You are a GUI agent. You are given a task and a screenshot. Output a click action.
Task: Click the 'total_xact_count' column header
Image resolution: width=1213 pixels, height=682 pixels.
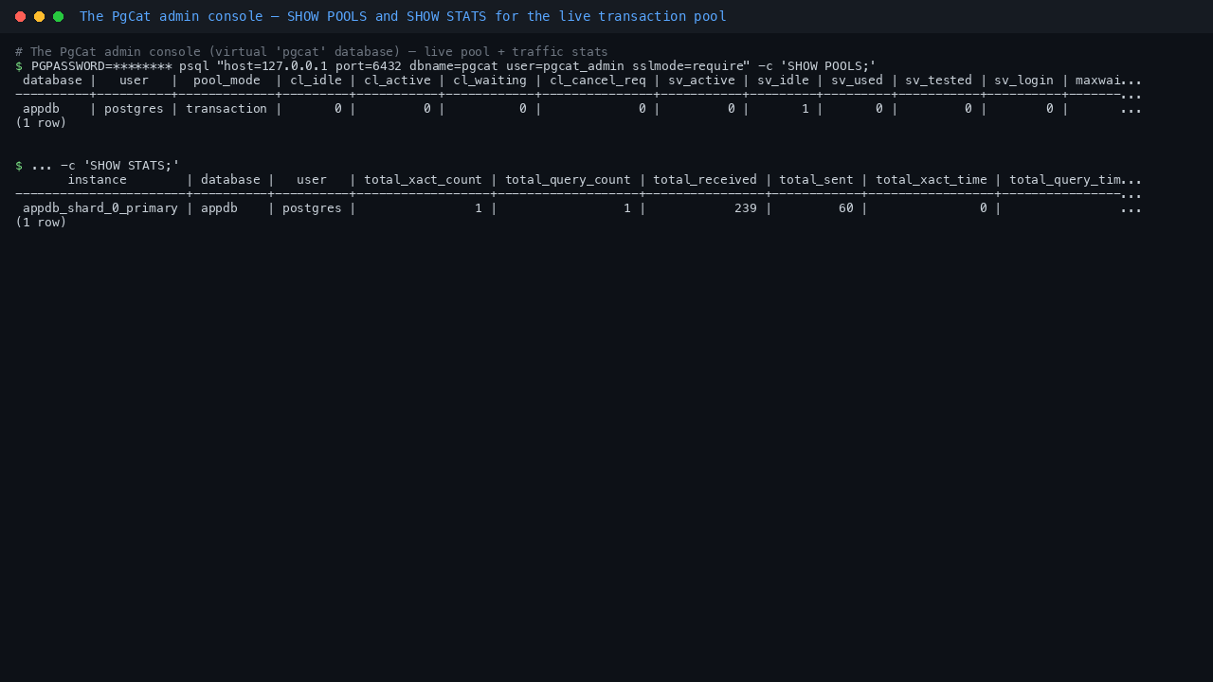423,179
